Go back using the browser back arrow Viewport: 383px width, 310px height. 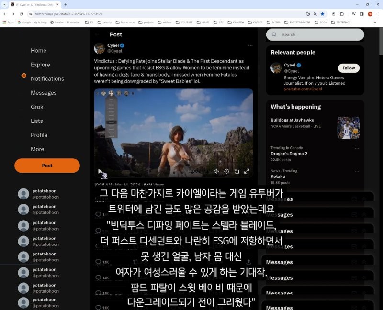click(x=5, y=14)
